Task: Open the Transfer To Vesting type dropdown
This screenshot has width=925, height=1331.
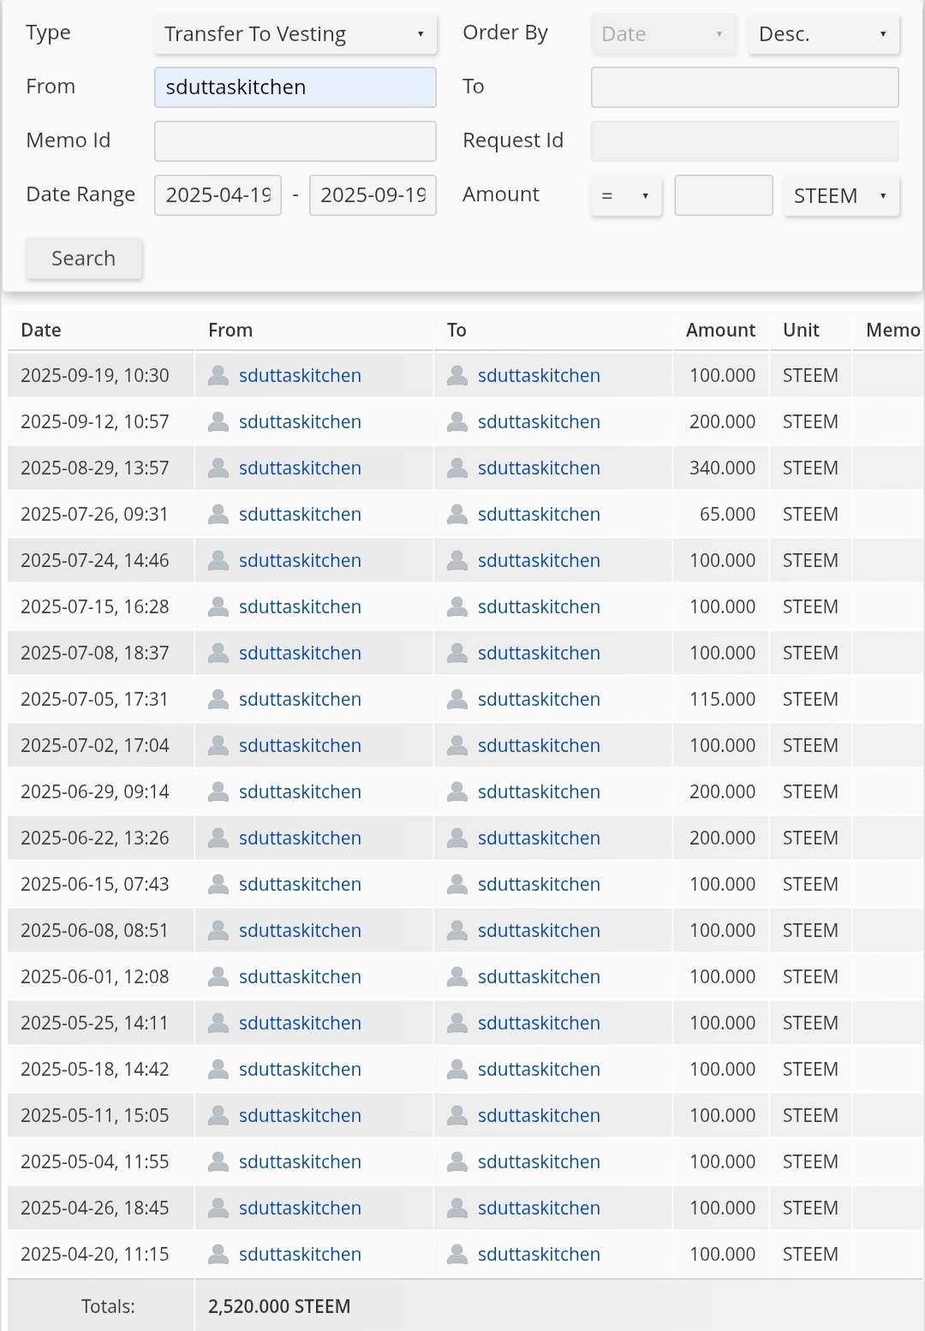Action: [x=295, y=34]
